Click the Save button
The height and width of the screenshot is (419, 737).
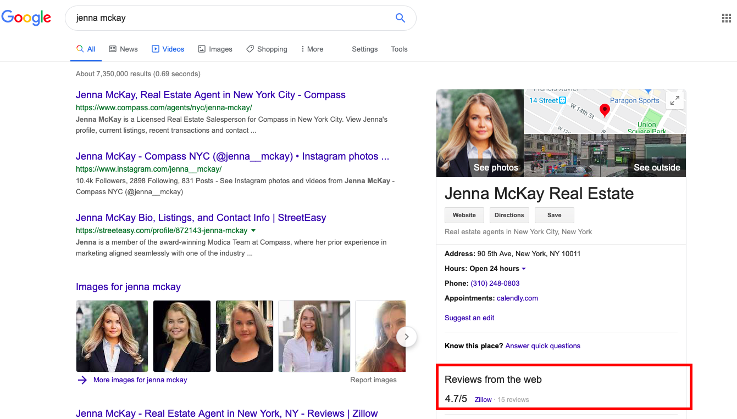(555, 215)
